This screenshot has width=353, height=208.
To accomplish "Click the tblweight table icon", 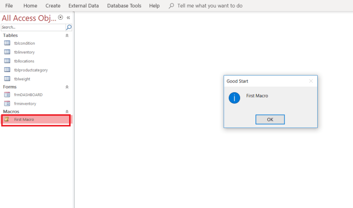I will (x=7, y=79).
